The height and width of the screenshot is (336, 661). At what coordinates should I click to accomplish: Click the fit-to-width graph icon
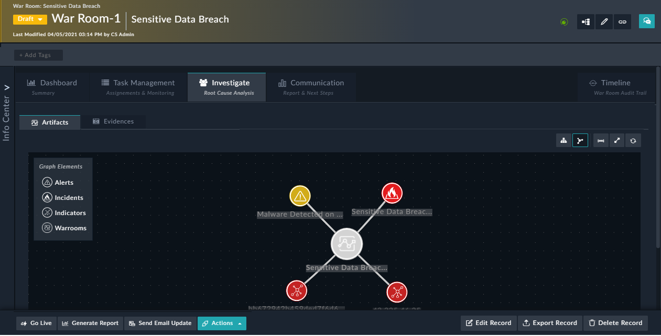601,140
